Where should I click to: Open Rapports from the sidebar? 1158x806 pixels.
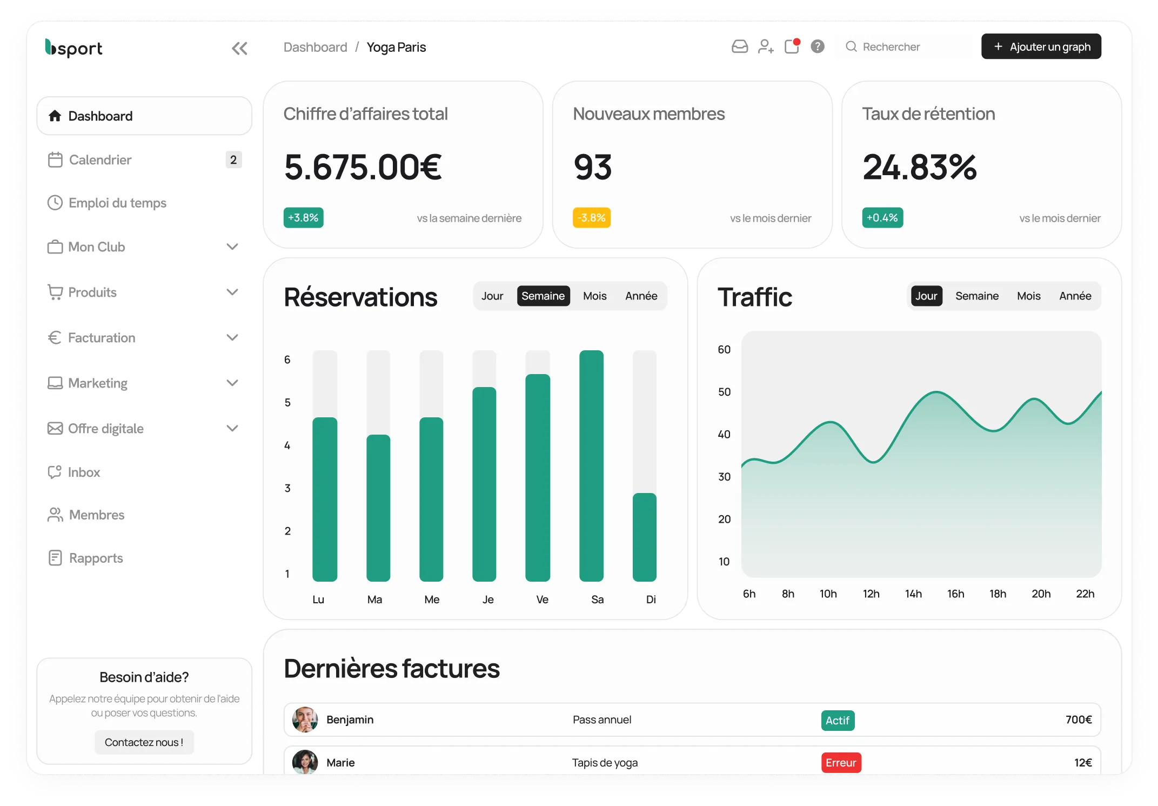coord(96,558)
